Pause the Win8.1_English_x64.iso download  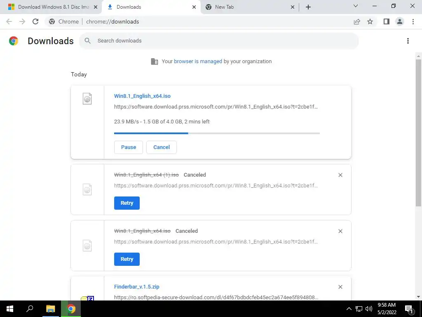[129, 147]
